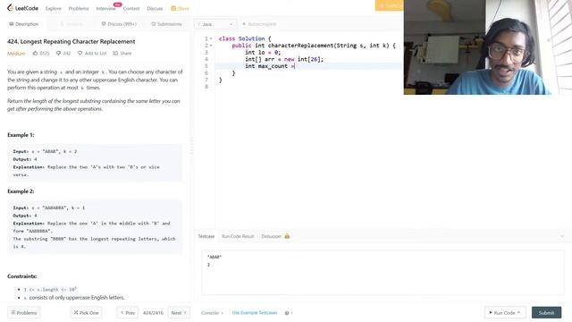Click the Example 1 heading
Viewport: 572px width, 322px height.
[x=21, y=135]
